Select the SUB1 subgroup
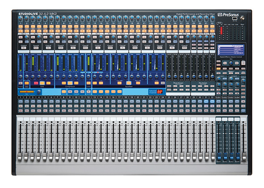 218,102
